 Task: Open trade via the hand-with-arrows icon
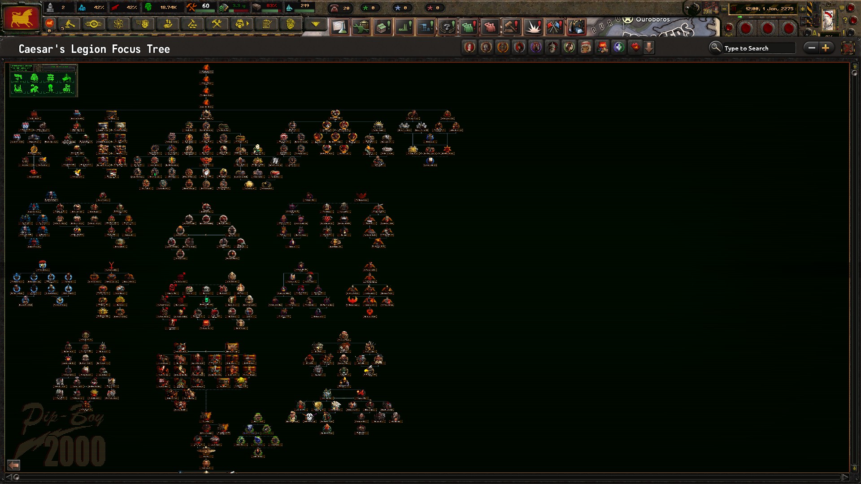(x=168, y=24)
